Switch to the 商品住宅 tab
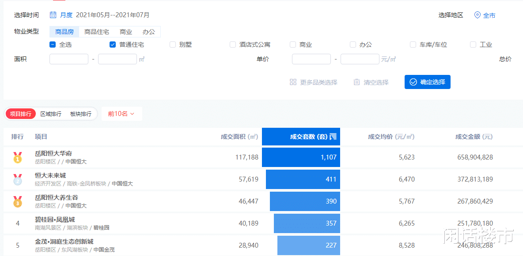523x256 pixels. tap(97, 32)
